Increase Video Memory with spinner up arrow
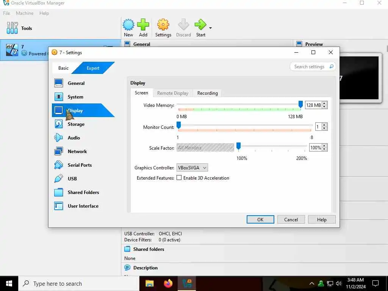Image resolution: width=388 pixels, height=291 pixels. 324,103
